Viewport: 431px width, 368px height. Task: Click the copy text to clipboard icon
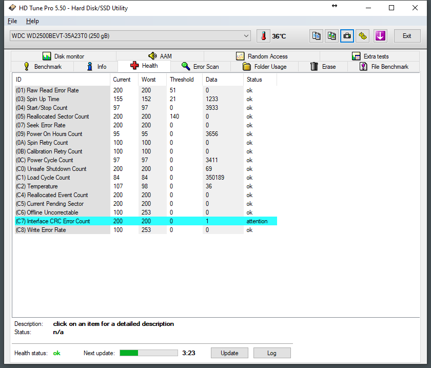tap(316, 36)
